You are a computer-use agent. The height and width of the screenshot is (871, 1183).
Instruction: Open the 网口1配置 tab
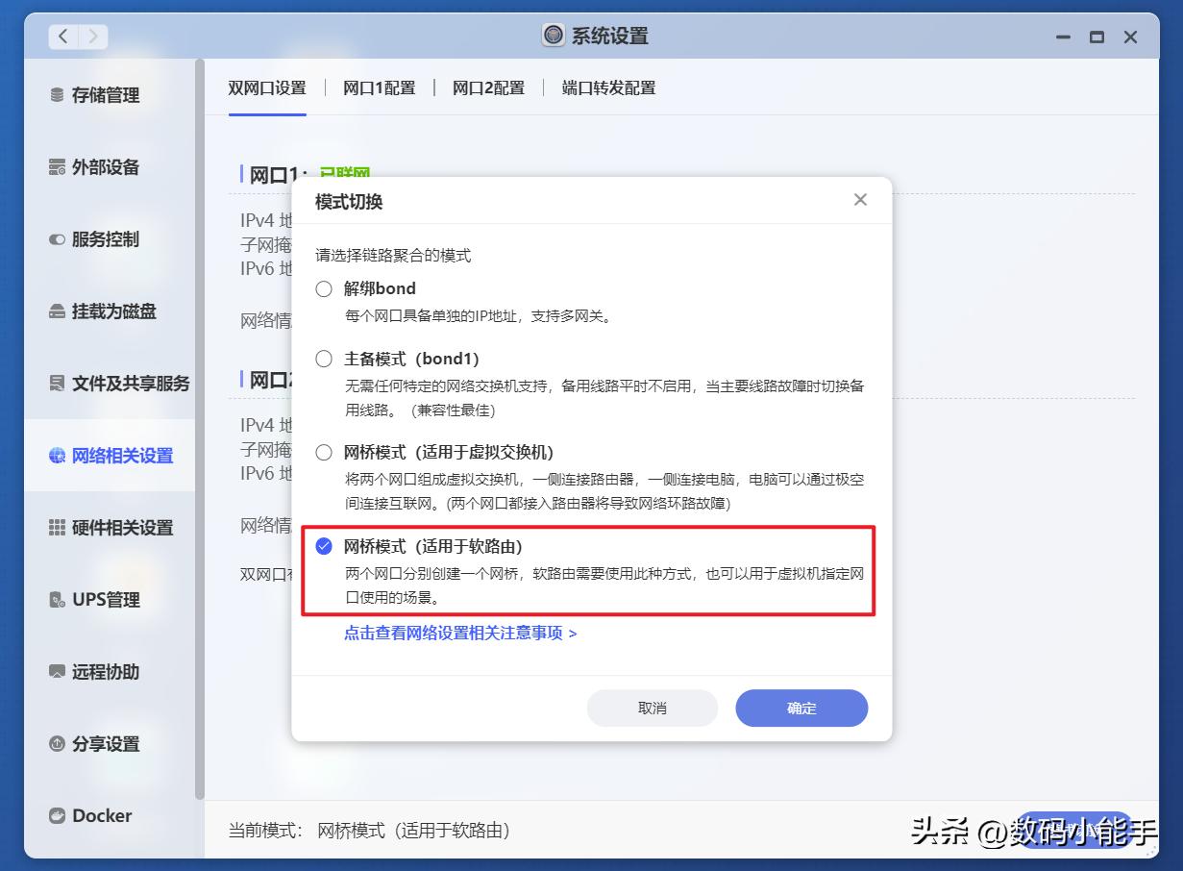(x=380, y=87)
